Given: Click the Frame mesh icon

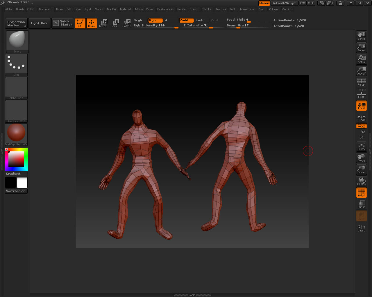Looking at the screenshot, I should coord(361,146).
